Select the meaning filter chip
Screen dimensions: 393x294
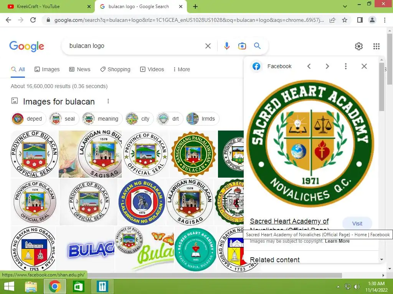(102, 119)
